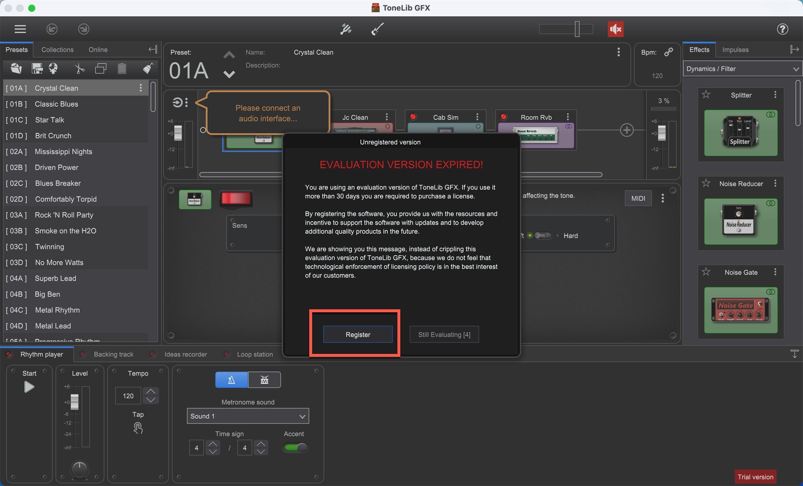
Task: Go to previous preset with up chevron
Action: point(229,55)
